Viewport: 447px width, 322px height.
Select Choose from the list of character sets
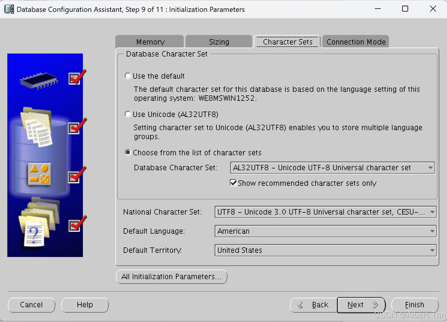tap(128, 152)
